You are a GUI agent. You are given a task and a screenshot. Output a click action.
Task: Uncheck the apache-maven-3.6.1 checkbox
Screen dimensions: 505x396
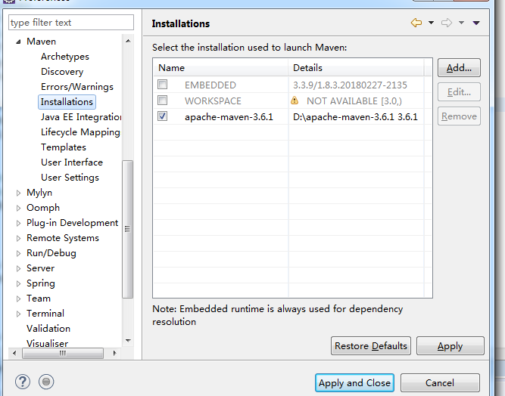point(162,116)
